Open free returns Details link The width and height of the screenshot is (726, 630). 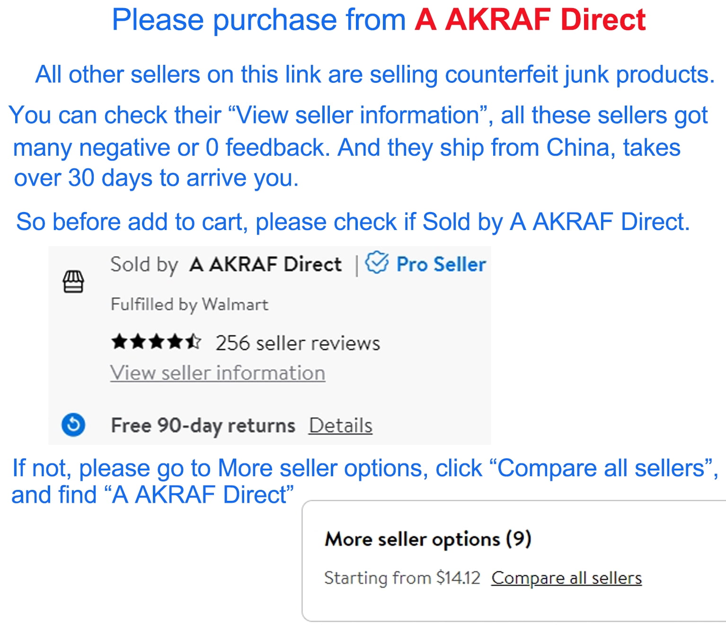pos(341,426)
